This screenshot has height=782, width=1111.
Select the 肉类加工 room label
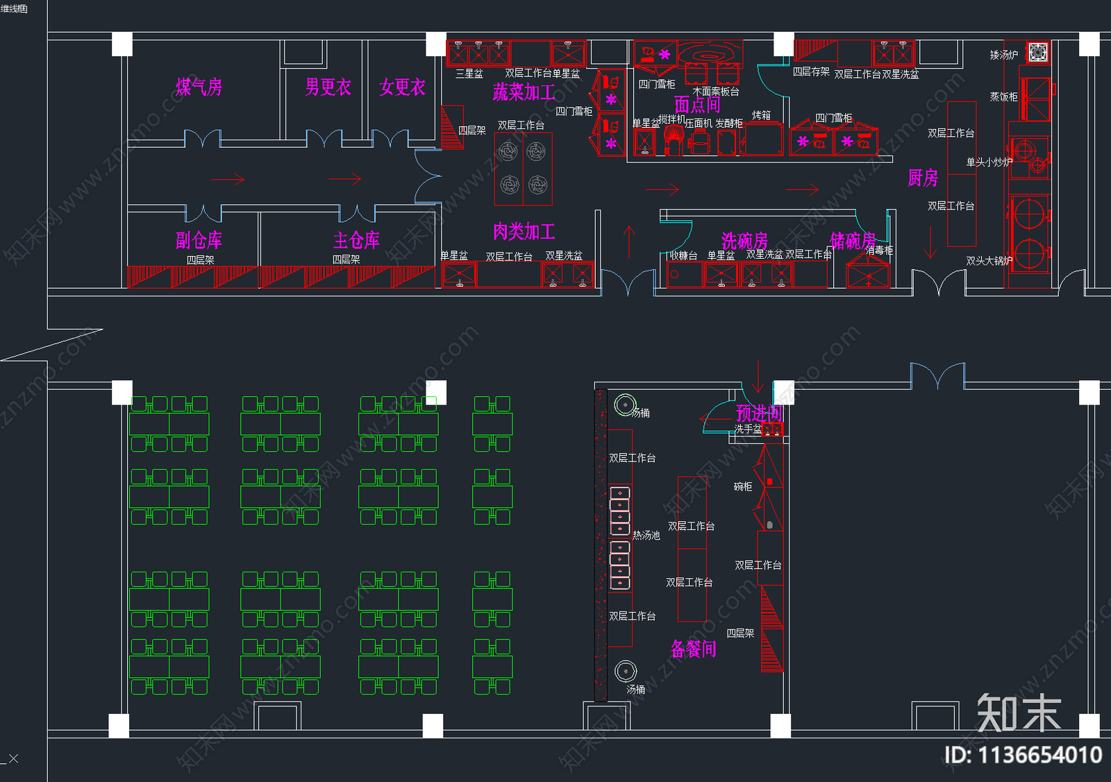[x=524, y=231]
